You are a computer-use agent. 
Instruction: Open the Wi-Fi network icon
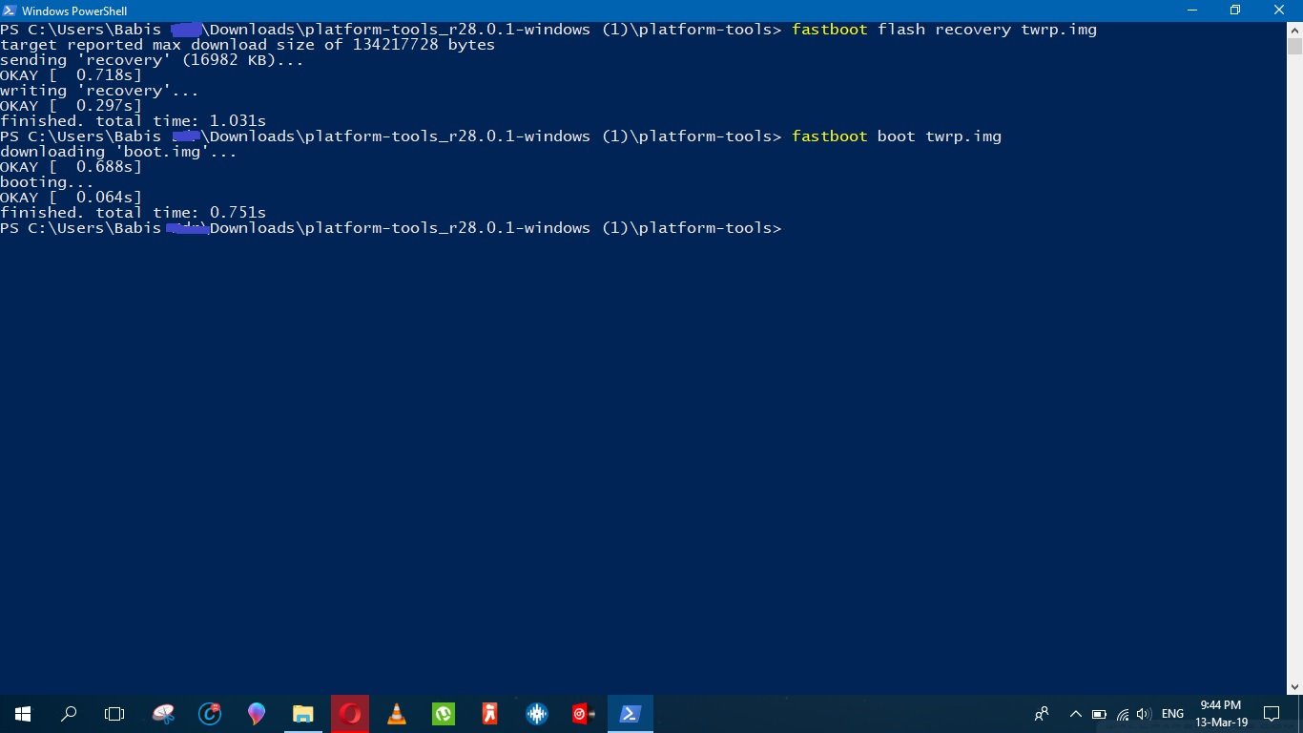click(1123, 714)
